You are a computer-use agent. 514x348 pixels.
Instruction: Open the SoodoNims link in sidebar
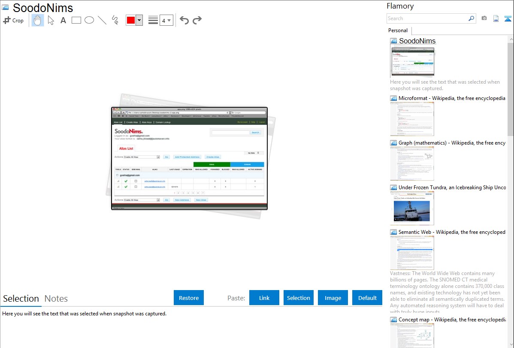point(417,41)
